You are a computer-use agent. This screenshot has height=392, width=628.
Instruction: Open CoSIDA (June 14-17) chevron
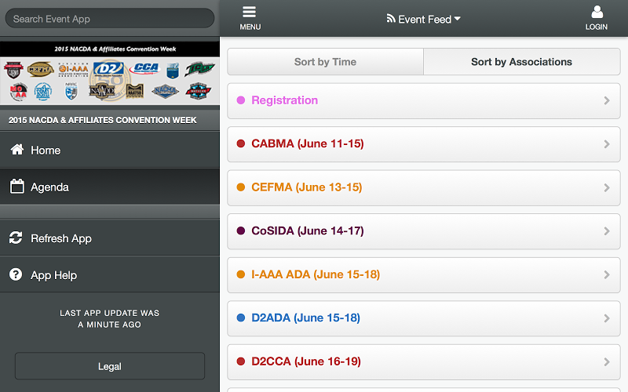607,231
